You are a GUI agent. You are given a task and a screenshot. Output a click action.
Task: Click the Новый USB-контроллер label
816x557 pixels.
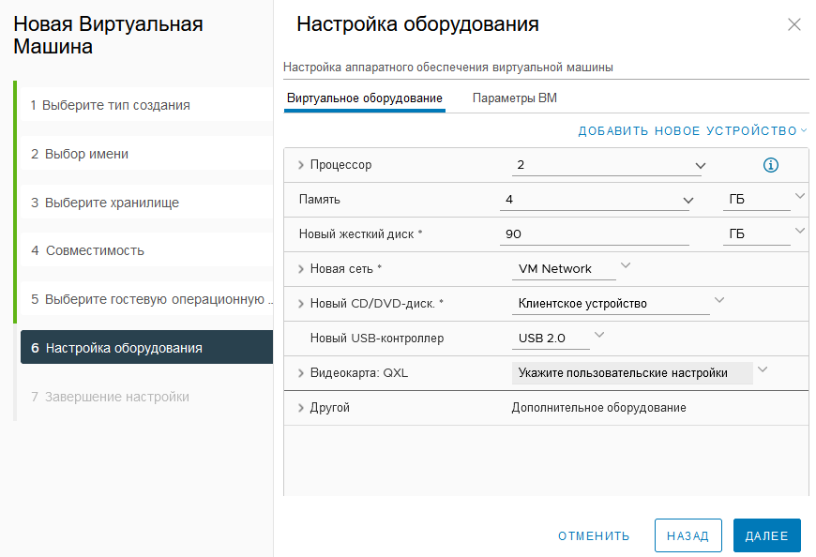[x=377, y=339]
